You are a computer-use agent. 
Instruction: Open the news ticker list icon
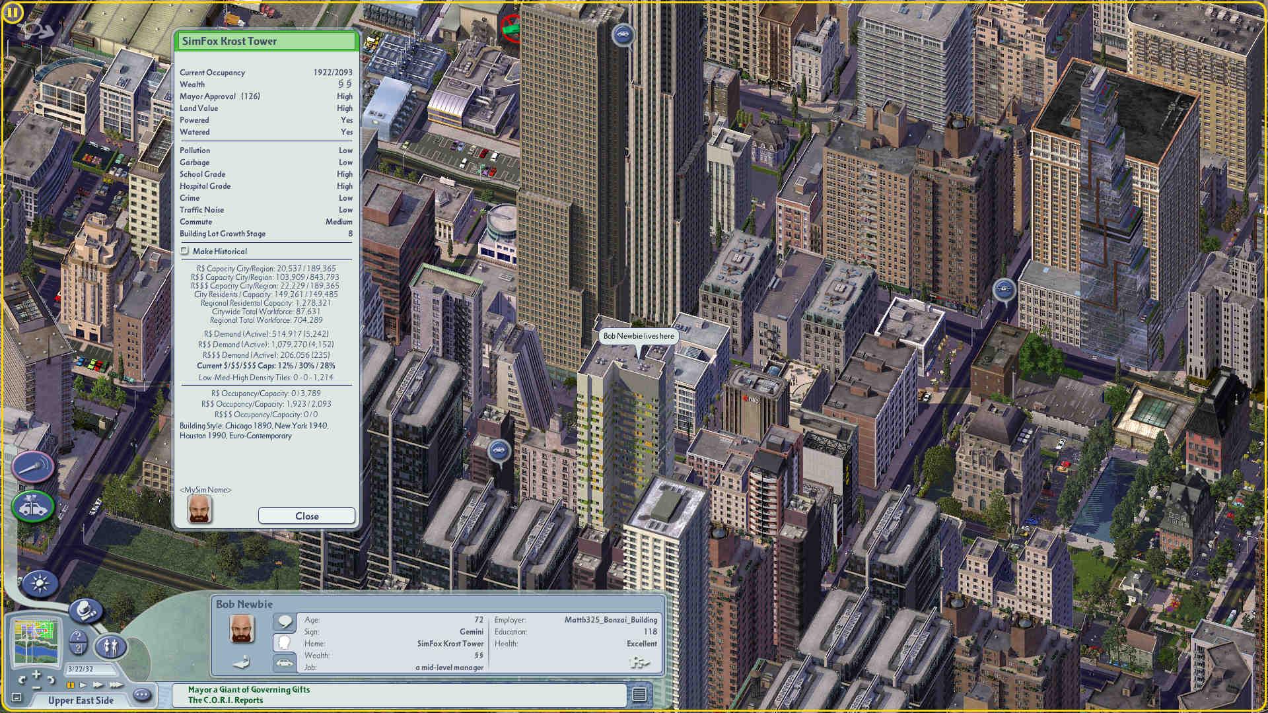click(639, 695)
